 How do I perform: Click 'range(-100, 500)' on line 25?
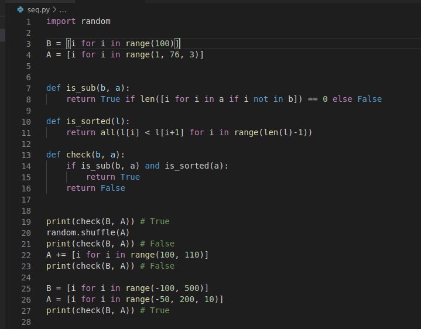[165, 289]
